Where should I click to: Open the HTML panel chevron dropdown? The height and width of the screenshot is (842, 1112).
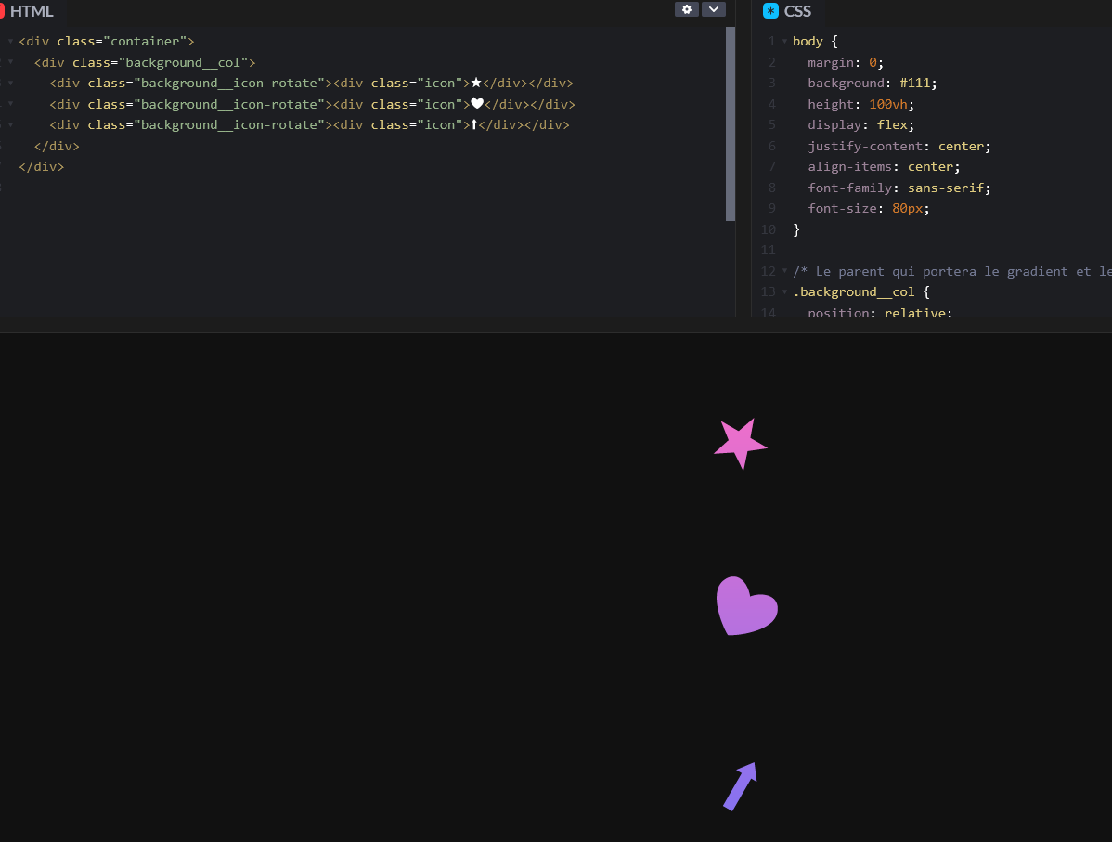click(x=714, y=9)
